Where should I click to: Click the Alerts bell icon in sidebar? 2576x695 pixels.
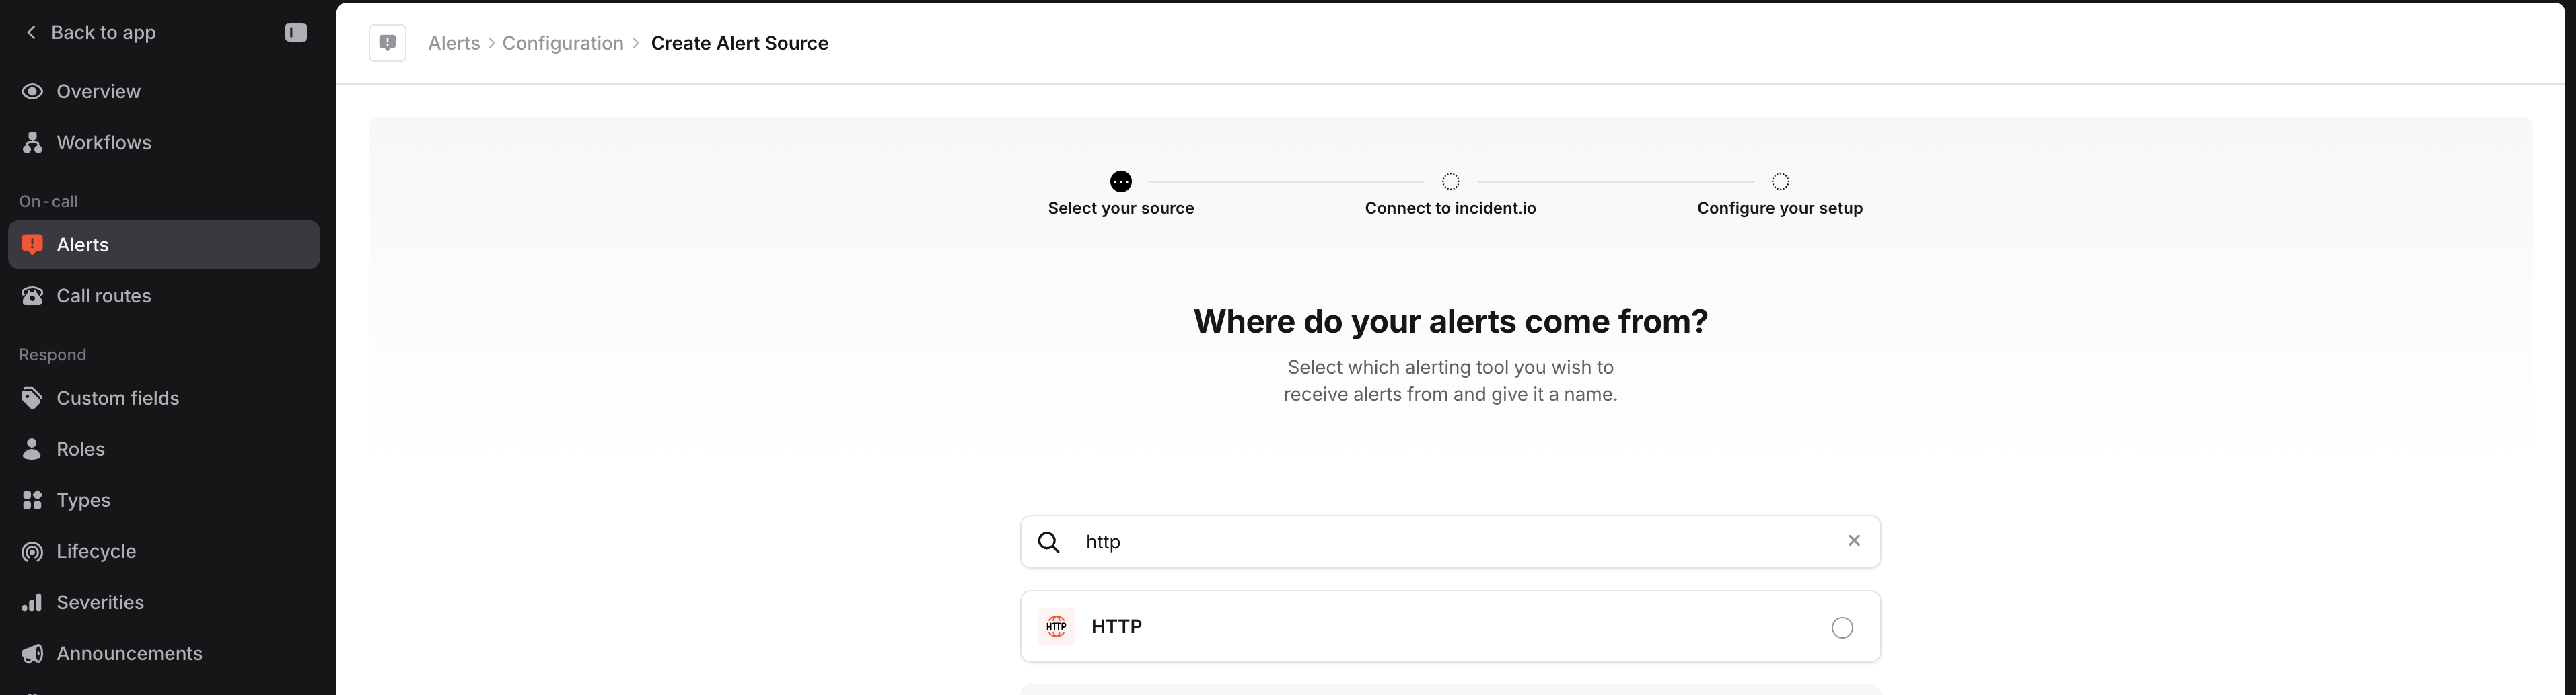32,243
